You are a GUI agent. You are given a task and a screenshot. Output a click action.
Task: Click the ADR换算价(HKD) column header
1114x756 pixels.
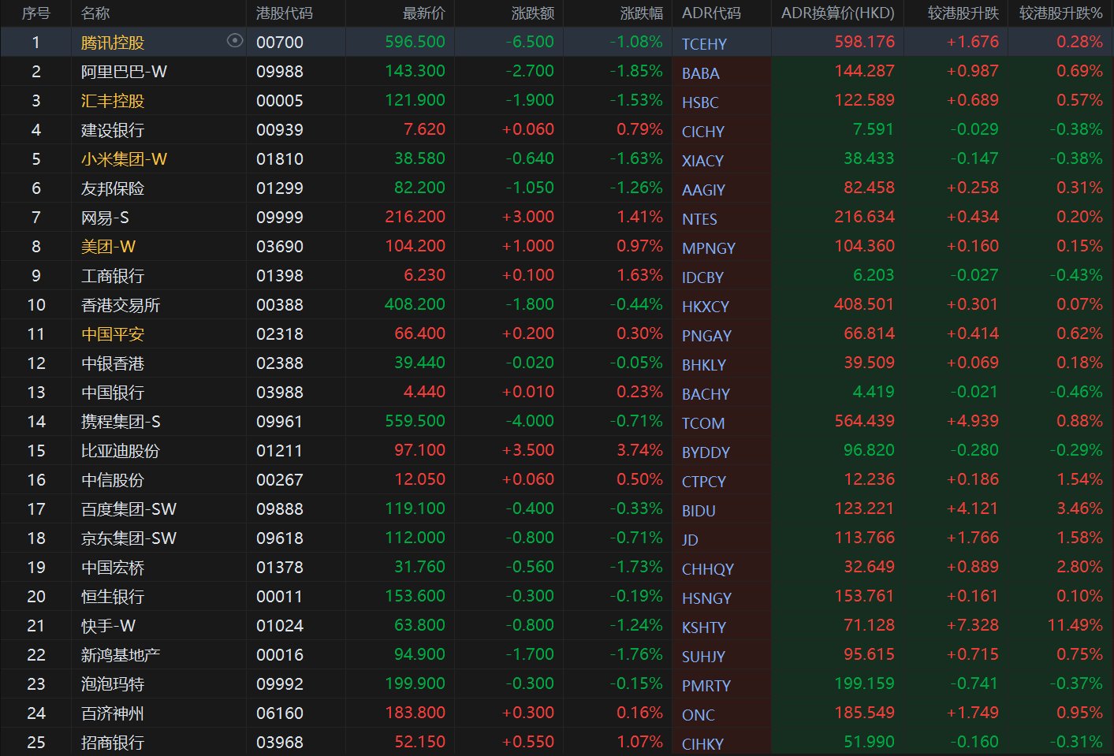click(x=837, y=13)
